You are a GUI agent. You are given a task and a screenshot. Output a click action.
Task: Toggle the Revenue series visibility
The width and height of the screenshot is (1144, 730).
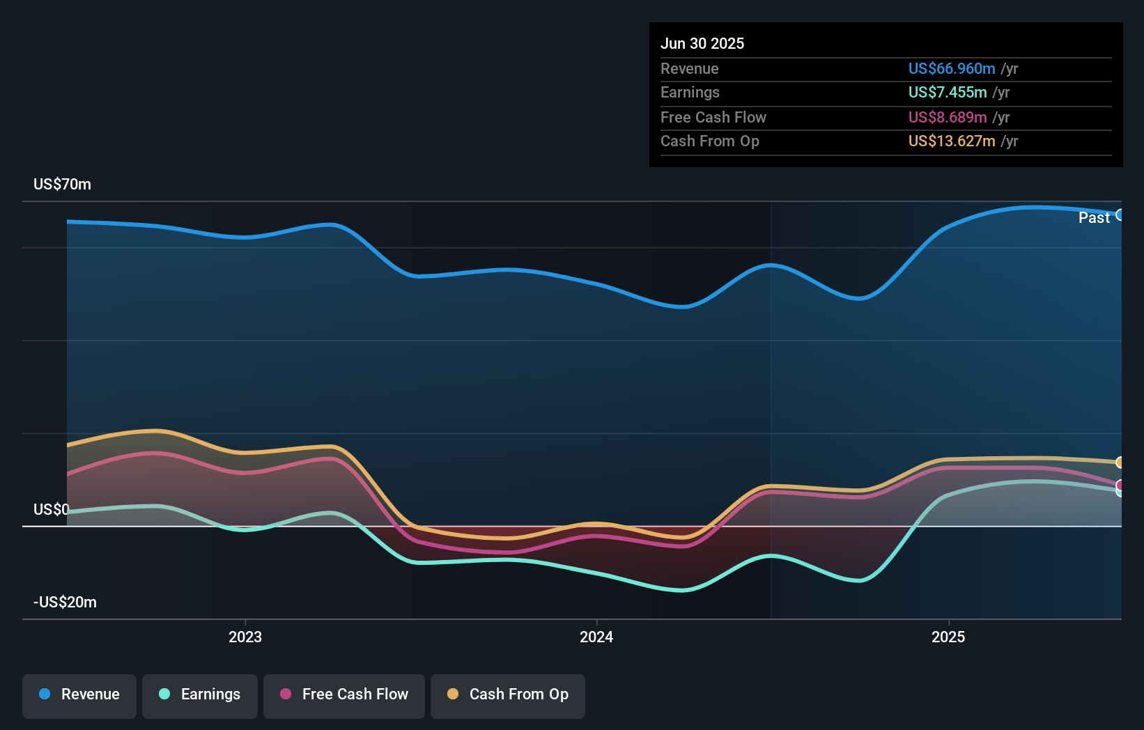pos(79,694)
